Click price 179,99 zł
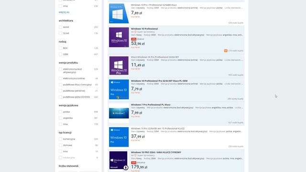The height and width of the screenshot is (172, 306). coord(139,167)
